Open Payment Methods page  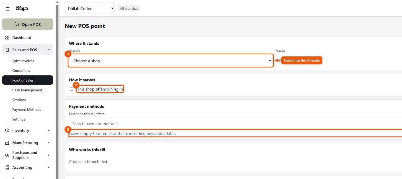coord(27,110)
